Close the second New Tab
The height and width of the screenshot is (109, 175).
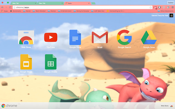click(x=62, y=3)
